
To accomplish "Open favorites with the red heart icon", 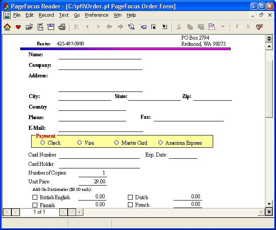I will click(x=18, y=27).
